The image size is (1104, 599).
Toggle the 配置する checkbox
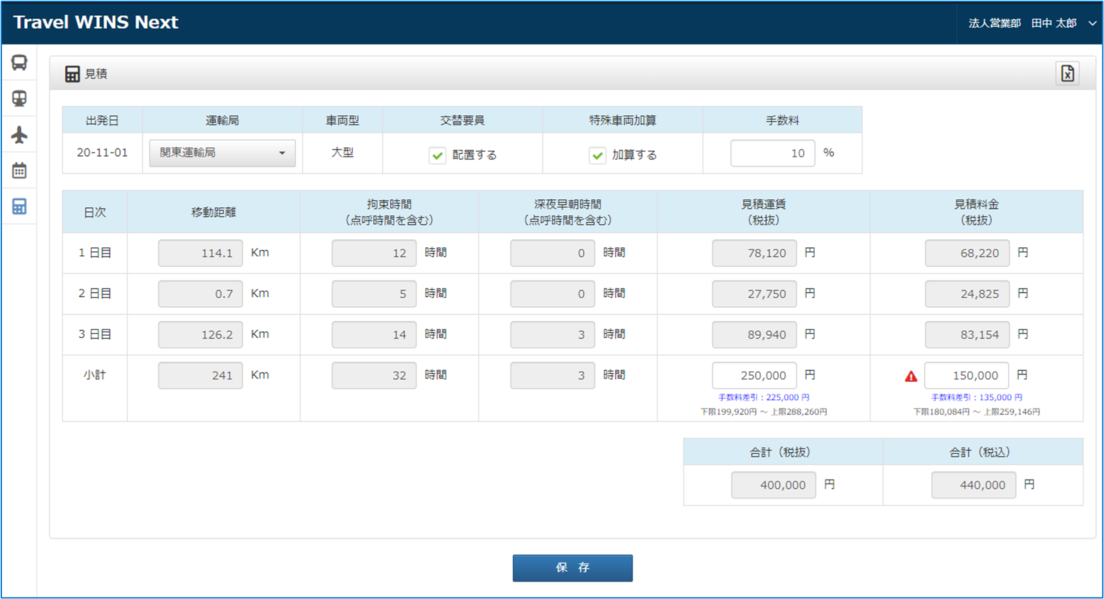tap(437, 155)
